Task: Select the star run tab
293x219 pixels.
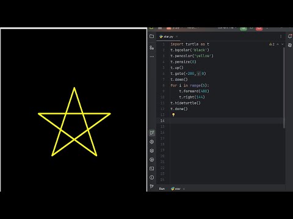Action: (x=176, y=189)
